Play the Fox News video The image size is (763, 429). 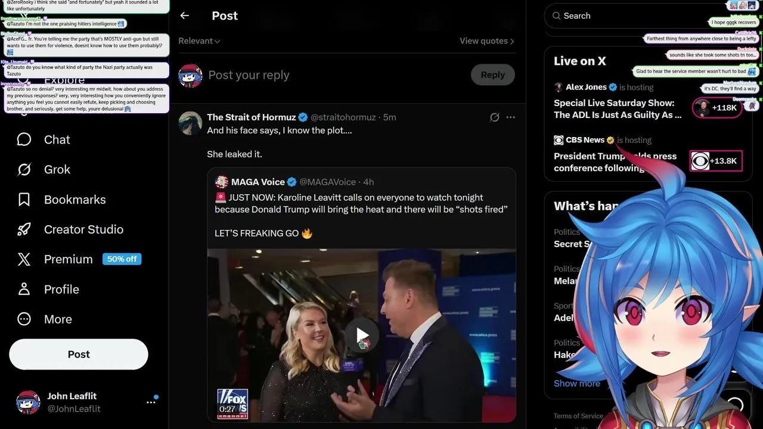(x=361, y=336)
